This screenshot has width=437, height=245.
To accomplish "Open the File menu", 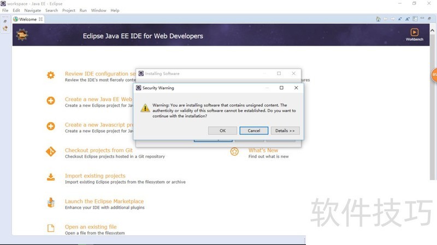I will tap(5, 10).
